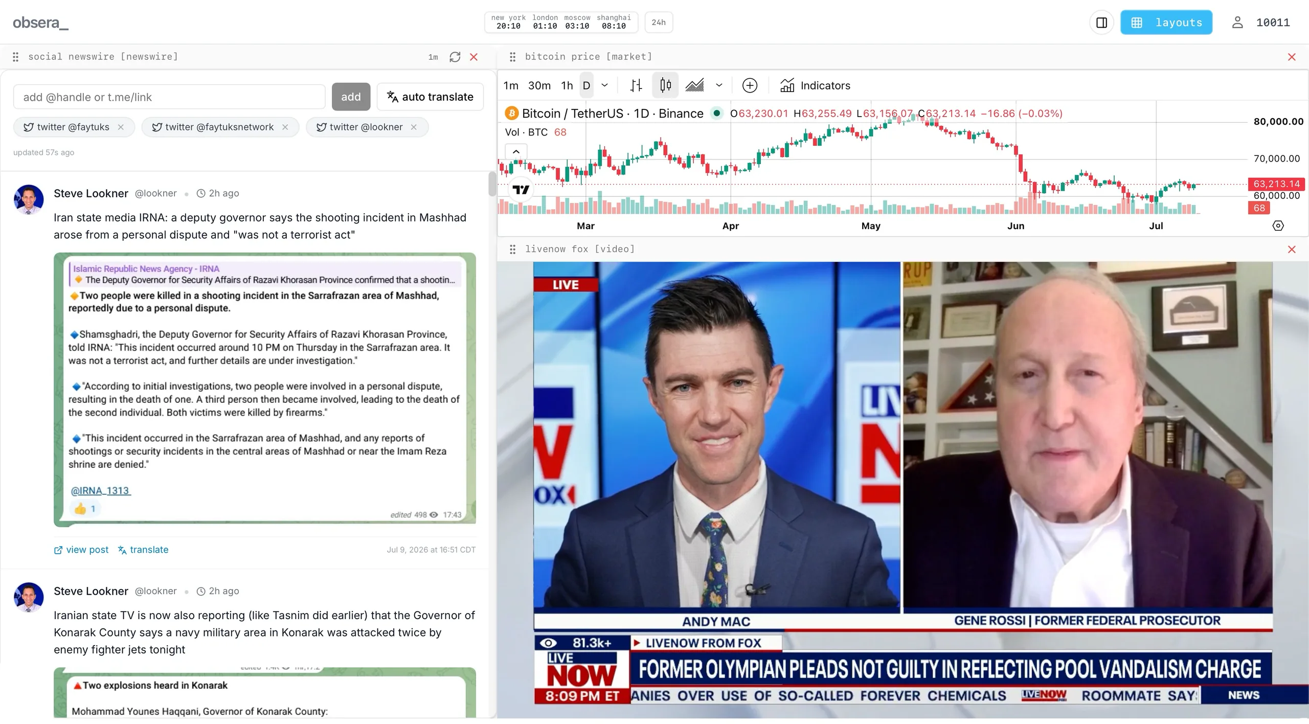Click the 80,000.00 price axis label

pos(1278,122)
